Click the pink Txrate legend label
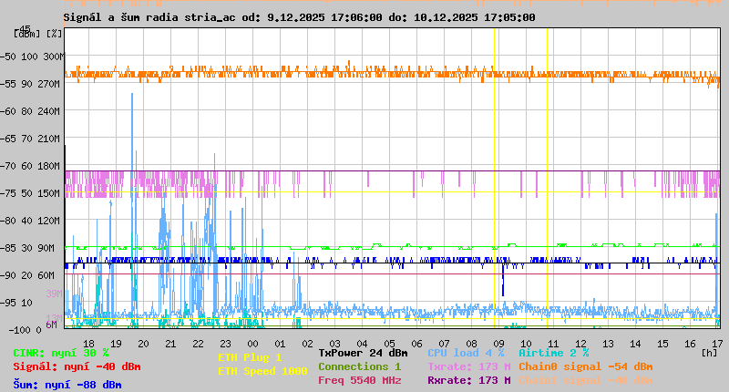729x392 pixels. pos(468,366)
